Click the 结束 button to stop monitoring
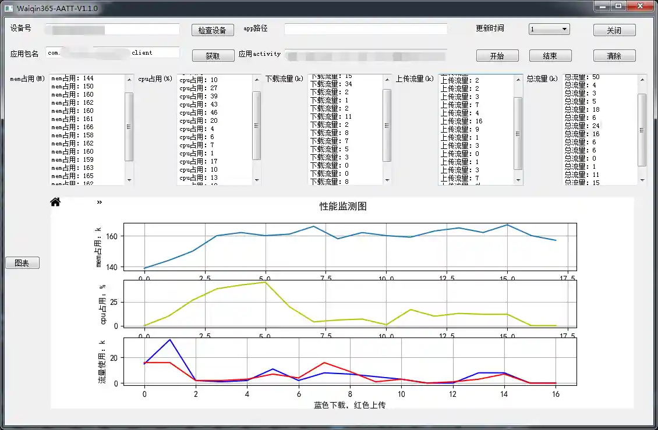658x430 pixels. coord(550,56)
